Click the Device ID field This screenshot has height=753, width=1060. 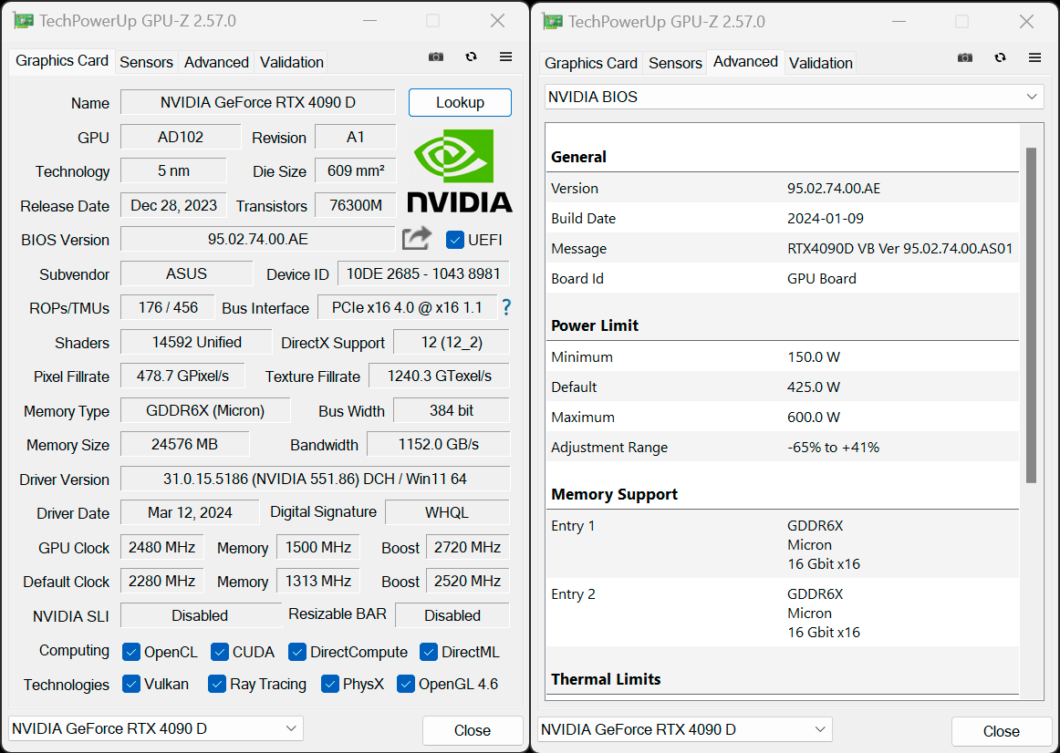pyautogui.click(x=423, y=273)
